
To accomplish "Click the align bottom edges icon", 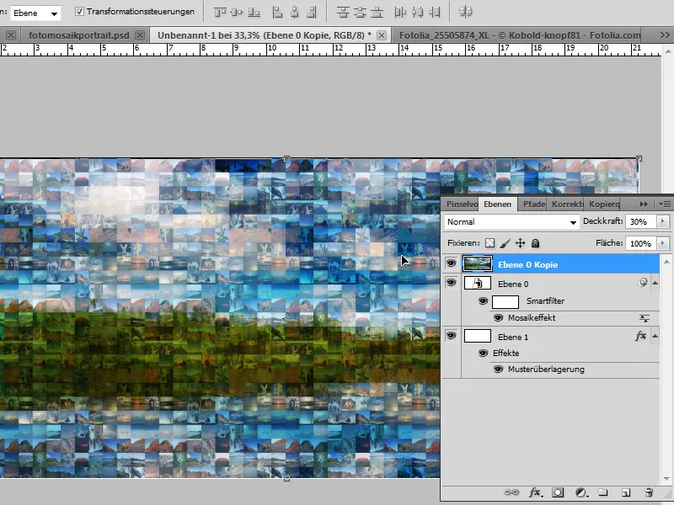I will click(x=254, y=12).
